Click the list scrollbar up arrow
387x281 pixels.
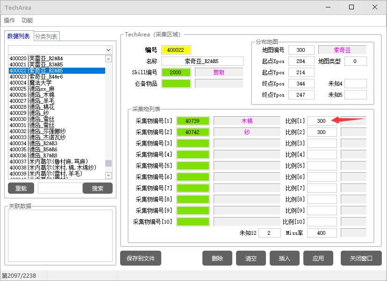[x=108, y=59]
